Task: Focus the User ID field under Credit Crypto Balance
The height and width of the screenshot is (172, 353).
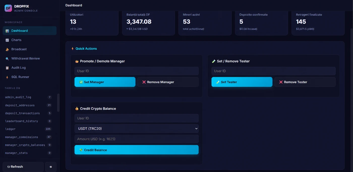Action: 136,118
